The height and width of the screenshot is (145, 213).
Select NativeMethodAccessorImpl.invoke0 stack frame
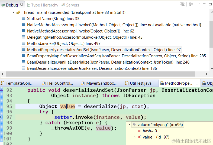[x=114, y=25]
